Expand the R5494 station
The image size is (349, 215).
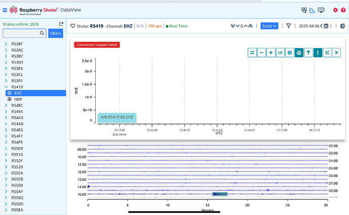tap(6, 112)
